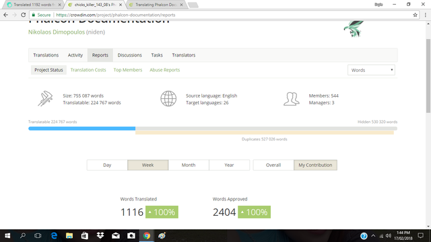The width and height of the screenshot is (431, 242).
Task: Open Task View on the taskbar
Action: pos(38,236)
